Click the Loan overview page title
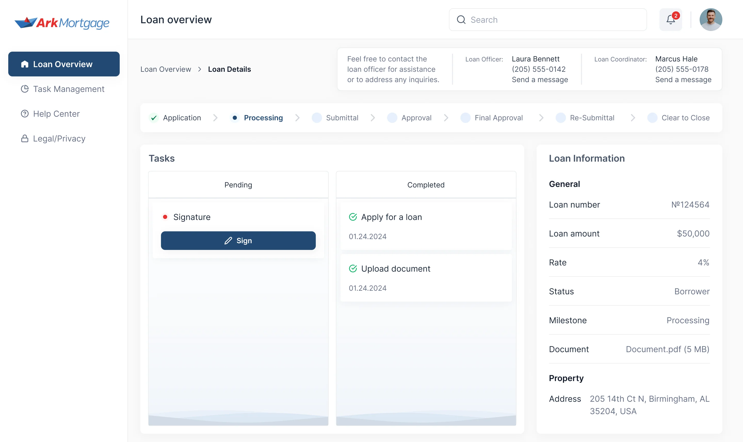743x442 pixels. tap(176, 20)
